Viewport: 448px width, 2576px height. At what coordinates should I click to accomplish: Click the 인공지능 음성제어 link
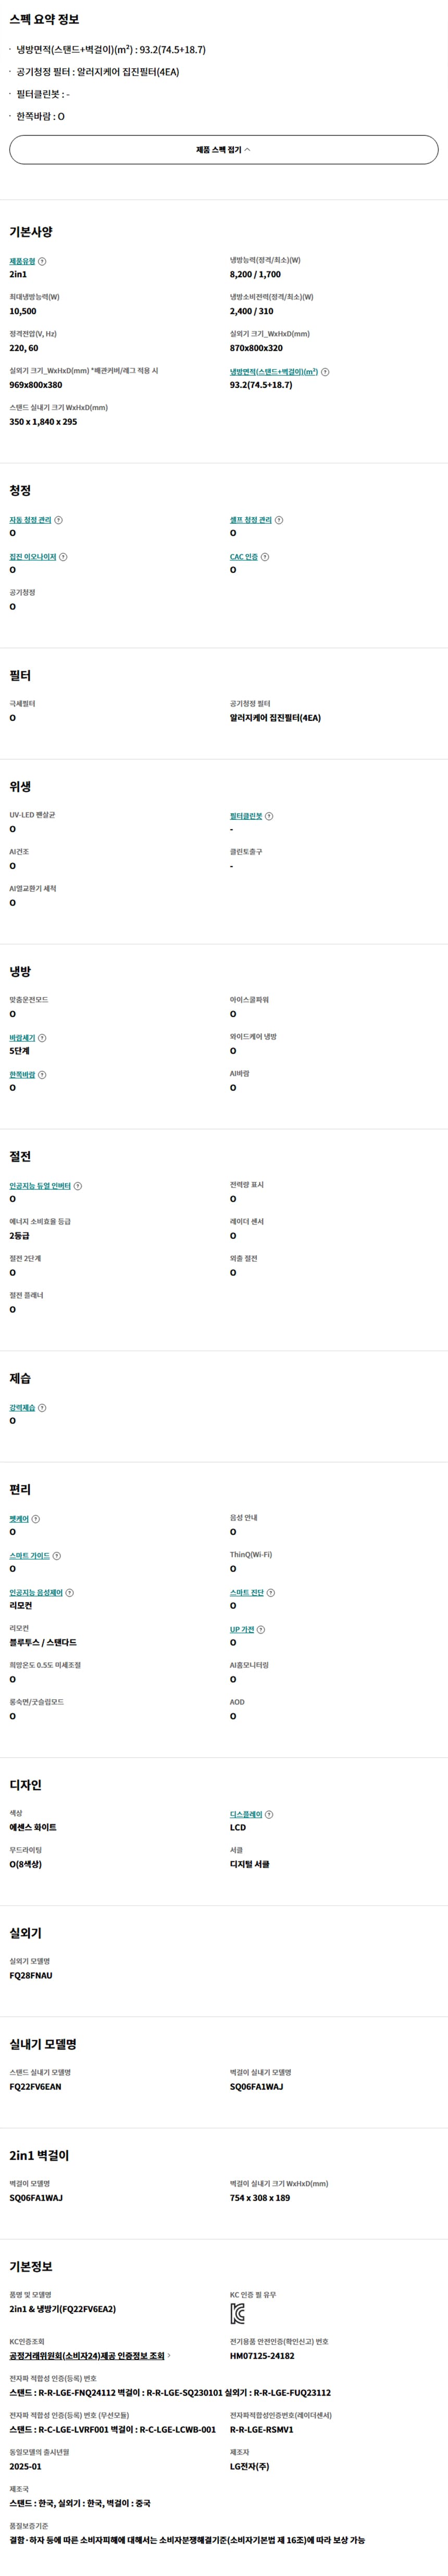pos(36,1593)
